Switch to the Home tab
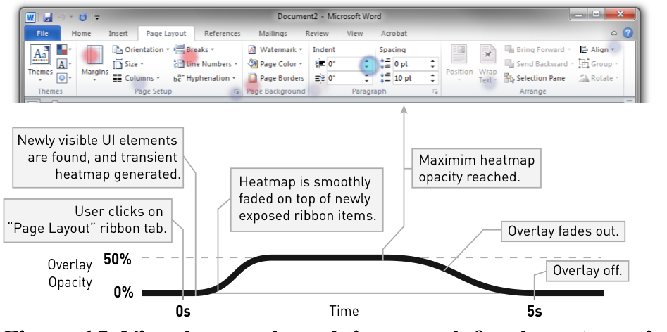Image resolution: width=667 pixels, height=332 pixels. (81, 34)
